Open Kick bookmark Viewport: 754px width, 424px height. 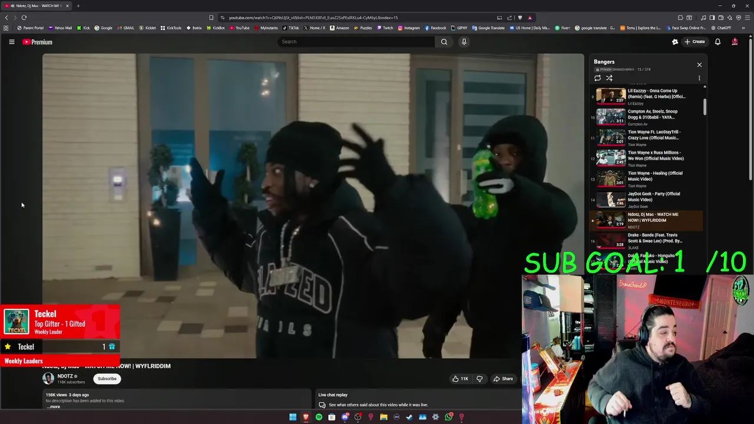(x=83, y=28)
